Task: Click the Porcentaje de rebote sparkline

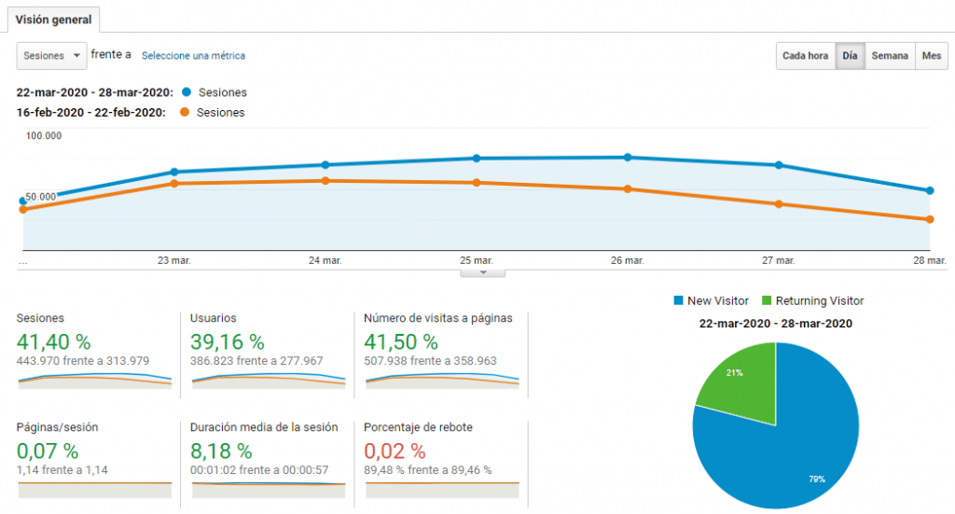Action: point(442,491)
